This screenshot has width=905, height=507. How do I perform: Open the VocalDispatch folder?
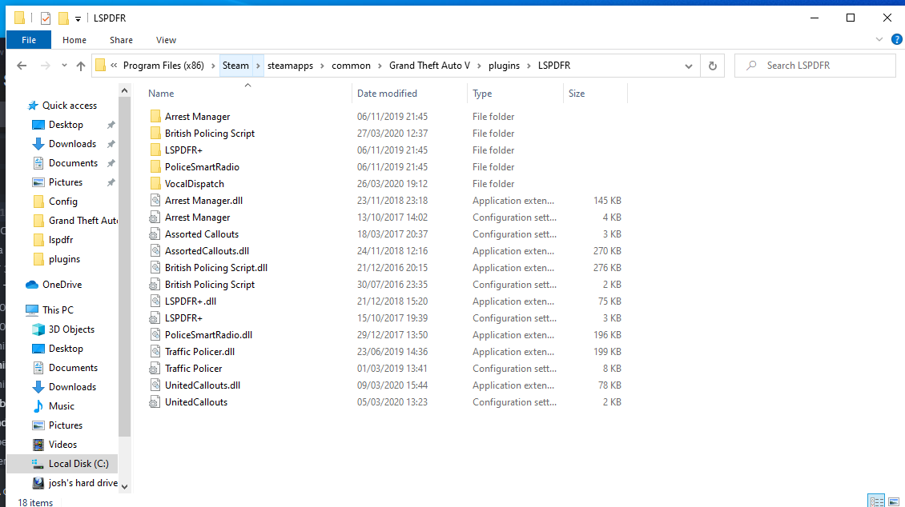click(194, 184)
